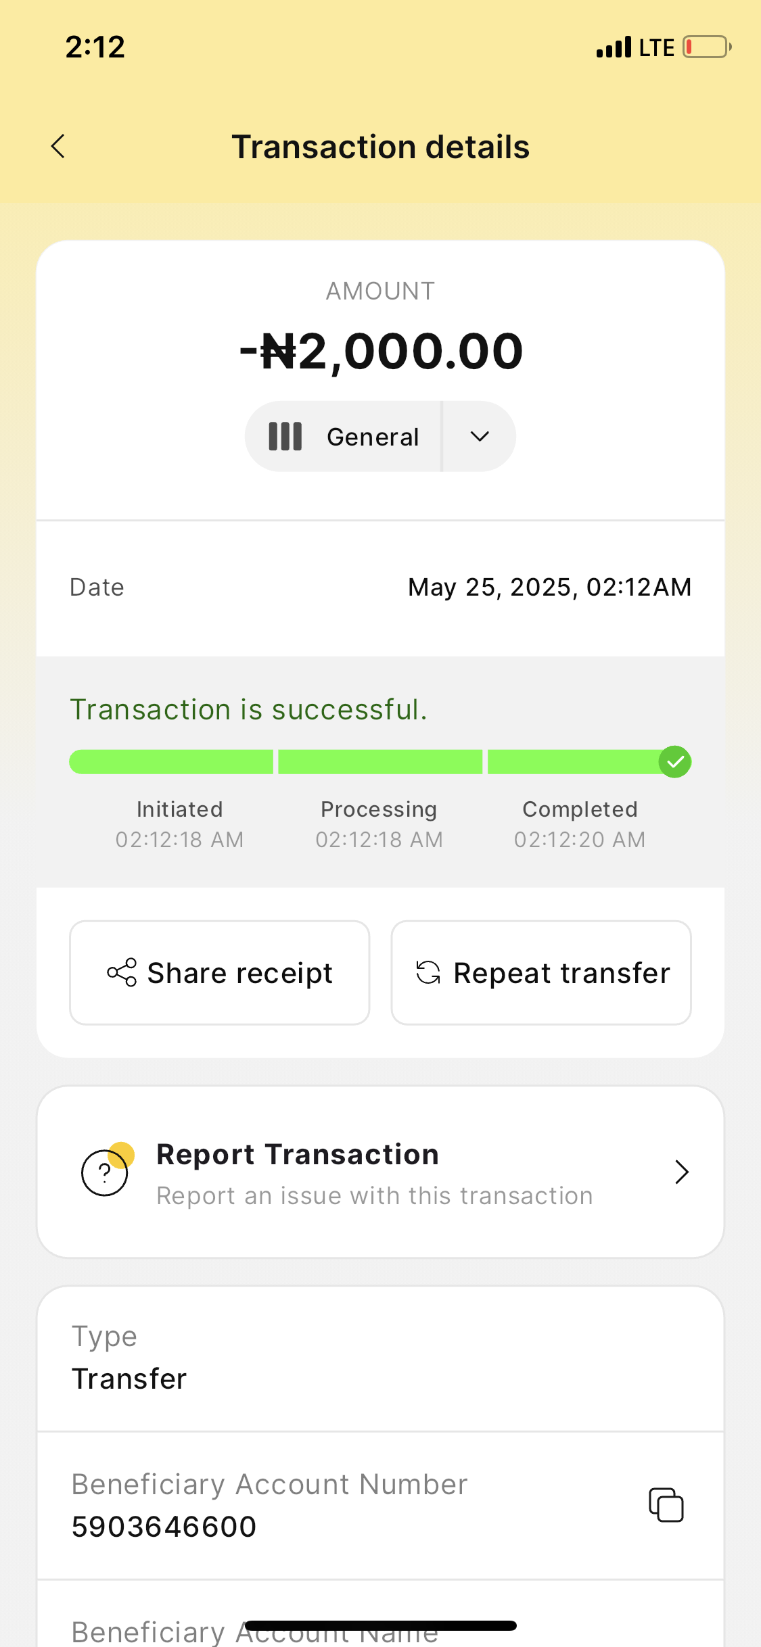Select the General category label
This screenshot has width=761, height=1647.
pos(373,437)
